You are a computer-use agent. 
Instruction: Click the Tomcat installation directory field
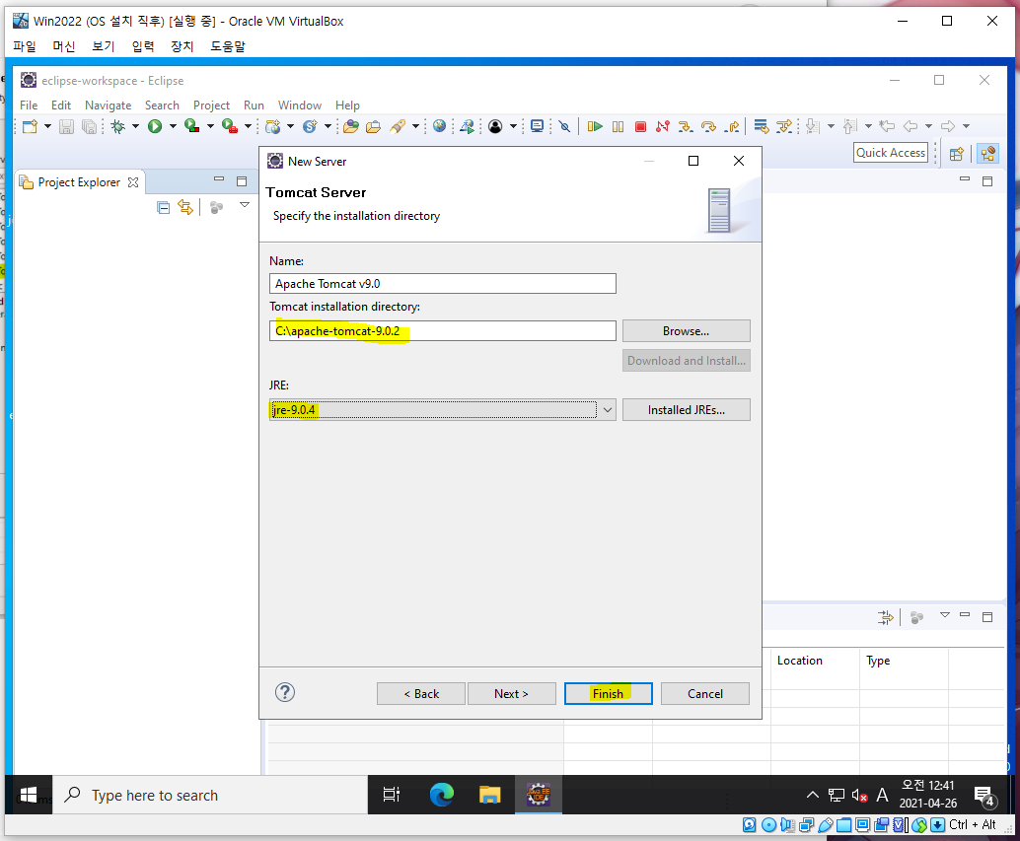coord(442,331)
